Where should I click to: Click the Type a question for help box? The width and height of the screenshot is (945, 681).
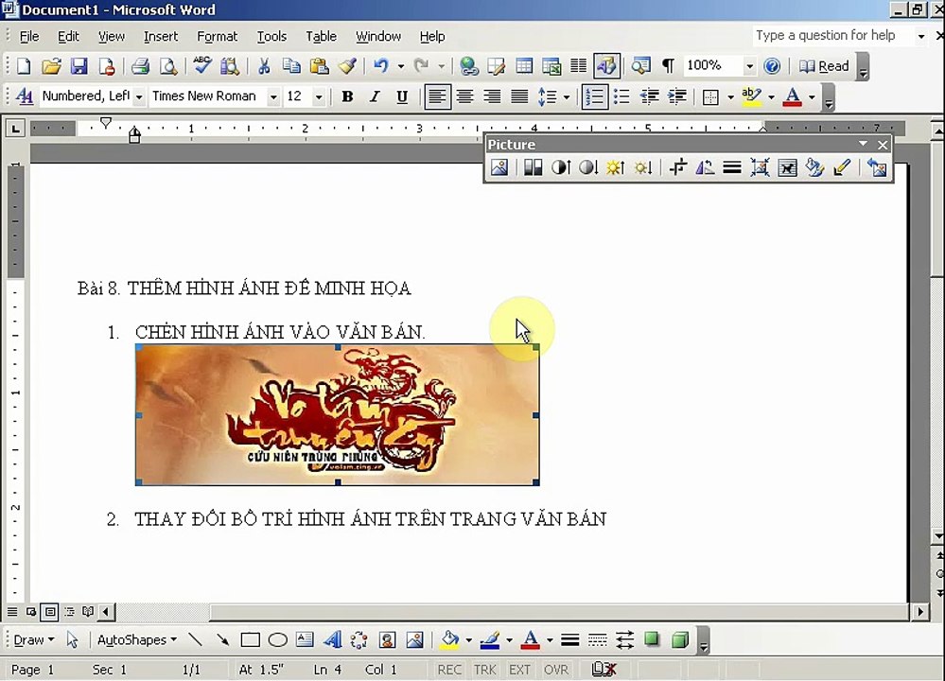point(832,36)
